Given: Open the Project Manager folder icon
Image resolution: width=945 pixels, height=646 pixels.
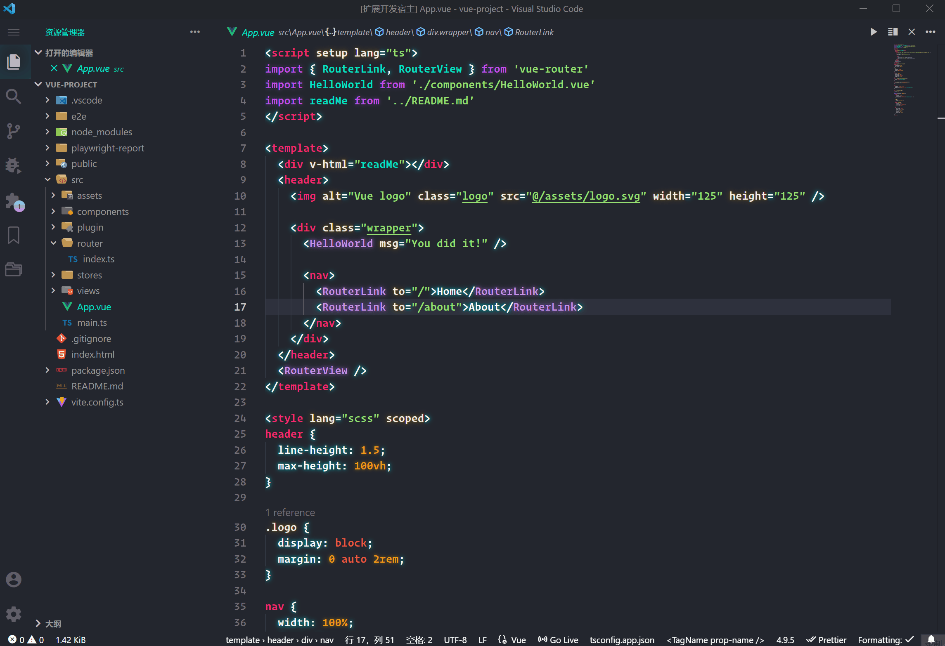Looking at the screenshot, I should click(x=14, y=269).
